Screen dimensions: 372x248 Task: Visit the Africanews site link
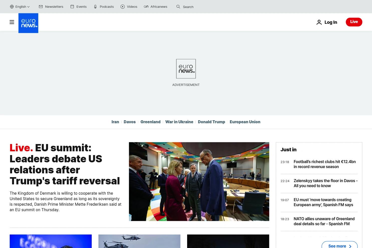click(x=159, y=7)
